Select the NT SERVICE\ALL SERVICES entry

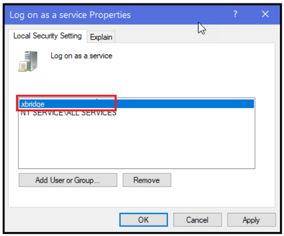[69, 113]
